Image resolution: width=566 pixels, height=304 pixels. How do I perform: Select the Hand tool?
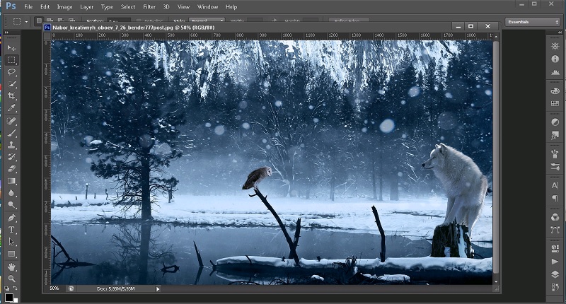(x=11, y=267)
